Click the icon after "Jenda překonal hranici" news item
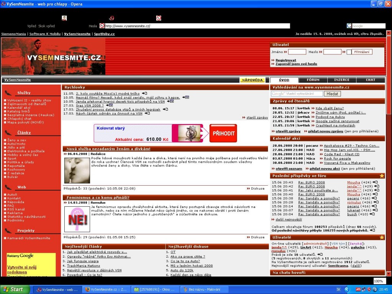This screenshot has width=392, height=294. (170, 101)
